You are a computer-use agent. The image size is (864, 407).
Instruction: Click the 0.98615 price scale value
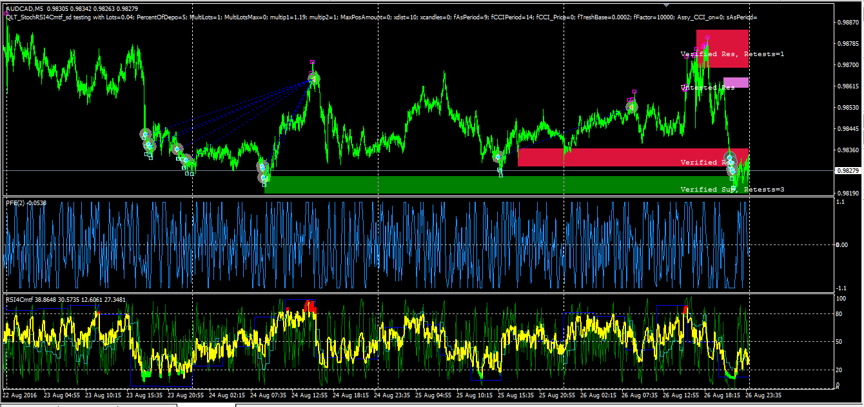(847, 86)
